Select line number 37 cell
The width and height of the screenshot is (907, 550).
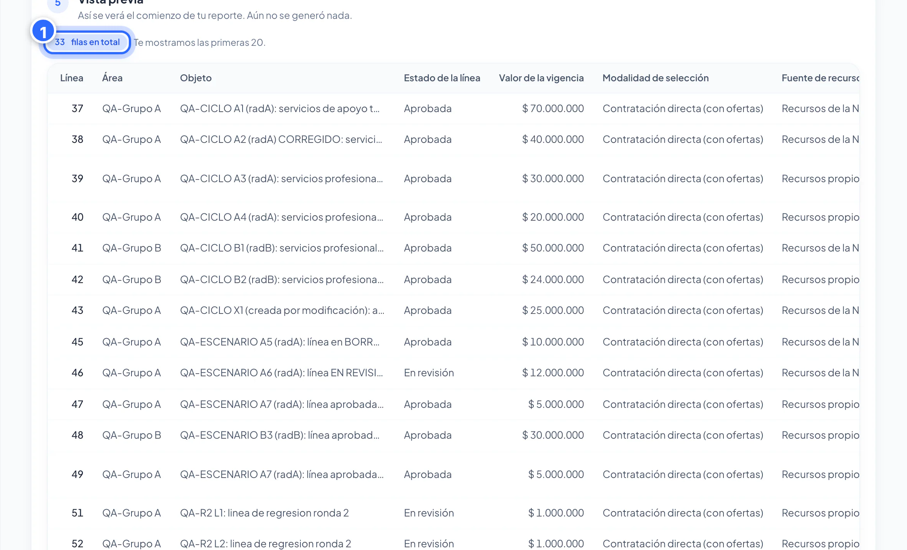[x=77, y=109]
